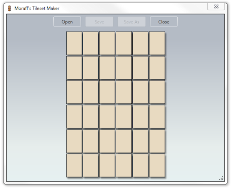
Task: Click the disabled Save button
Action: (x=99, y=22)
